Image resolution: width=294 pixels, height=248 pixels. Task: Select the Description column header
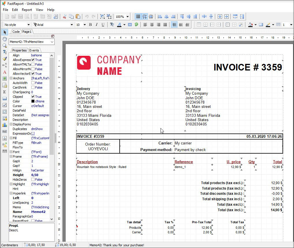coord(87,162)
